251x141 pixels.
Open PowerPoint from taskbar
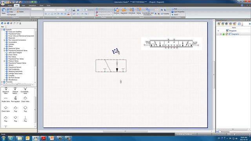(x=52, y=138)
